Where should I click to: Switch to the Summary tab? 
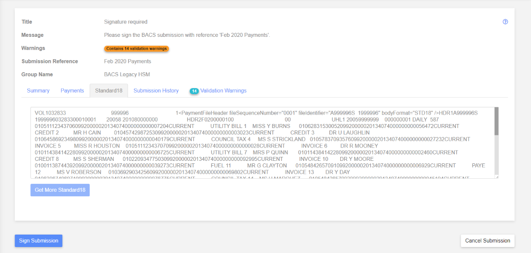(38, 91)
